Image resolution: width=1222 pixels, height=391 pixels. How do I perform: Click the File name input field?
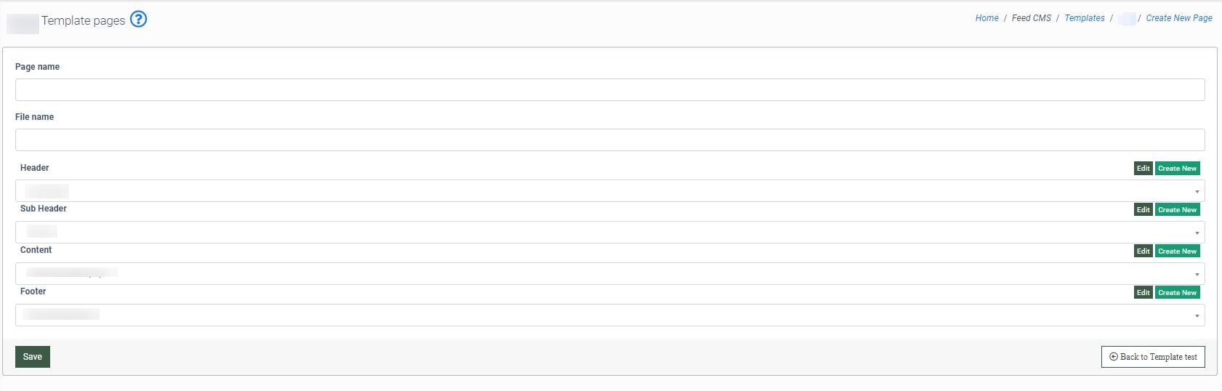(609, 140)
